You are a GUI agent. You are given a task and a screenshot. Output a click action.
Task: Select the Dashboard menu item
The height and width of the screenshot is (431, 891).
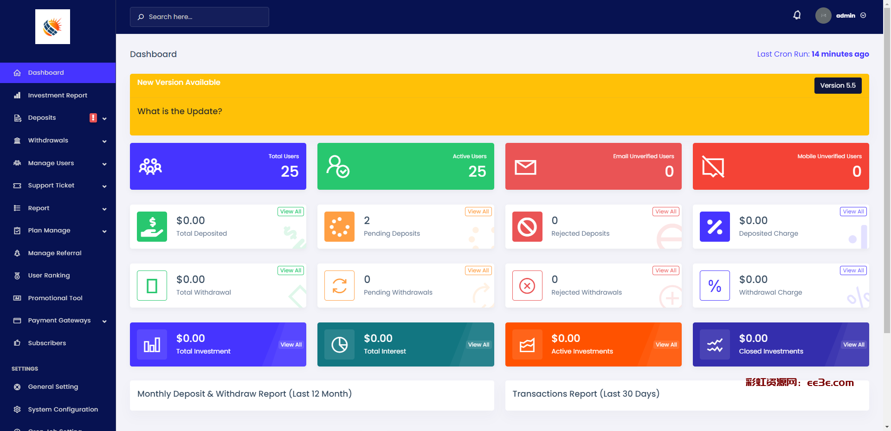[x=58, y=73]
